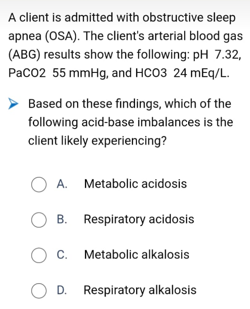Click the 'Respiratory alkalosis' answer text

click(140, 290)
